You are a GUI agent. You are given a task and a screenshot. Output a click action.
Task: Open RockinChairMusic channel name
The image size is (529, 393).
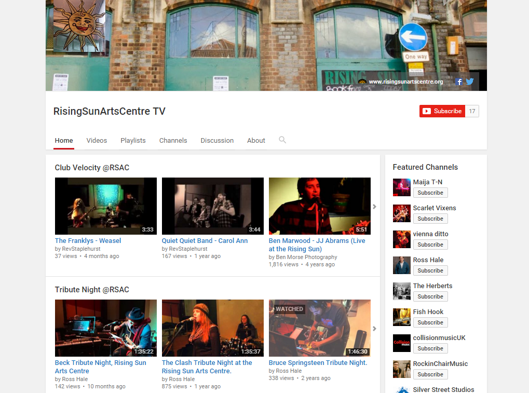(440, 364)
